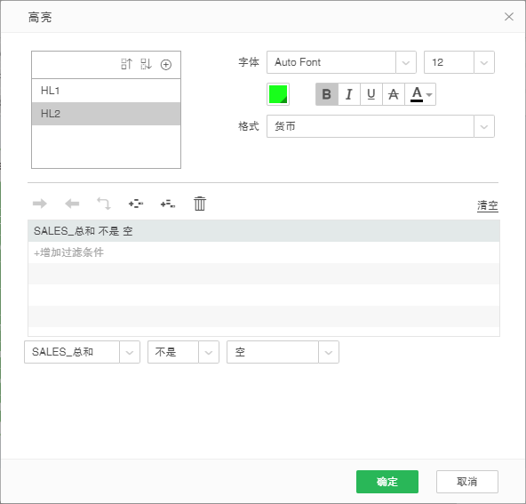Viewport: 526px width, 504px height.
Task: Click the bent-arrow toggle icon
Action: tap(104, 204)
